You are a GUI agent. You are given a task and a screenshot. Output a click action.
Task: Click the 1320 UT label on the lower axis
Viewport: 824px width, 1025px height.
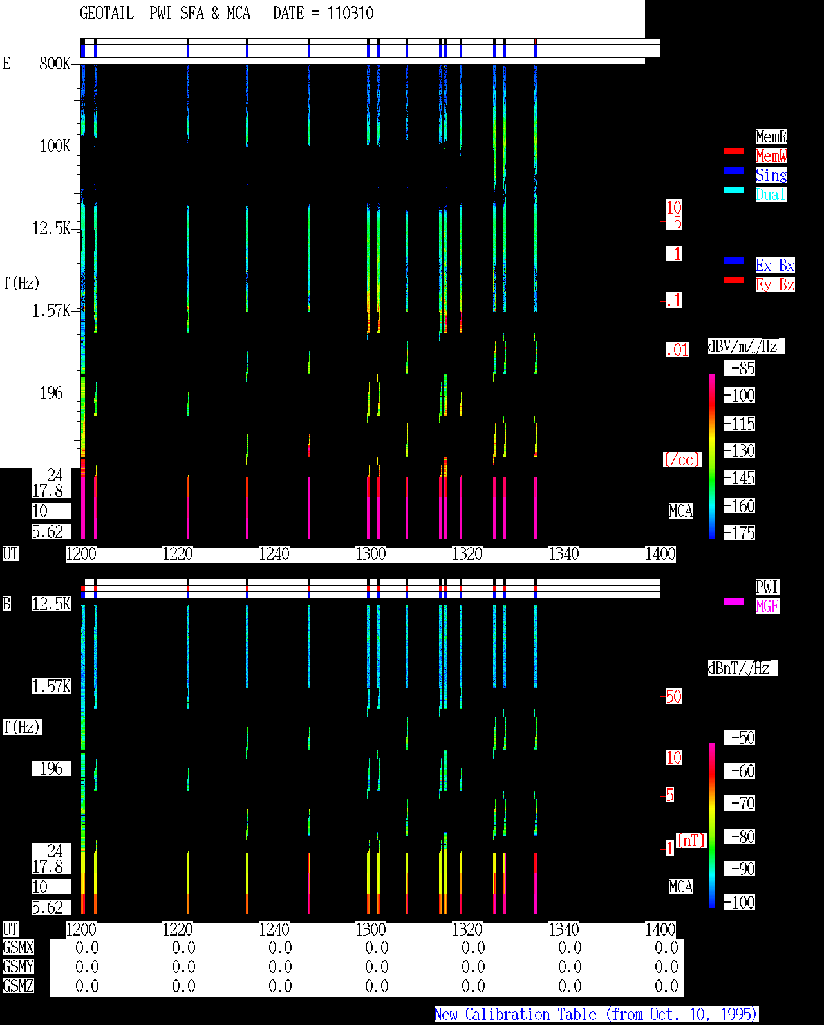(467, 930)
